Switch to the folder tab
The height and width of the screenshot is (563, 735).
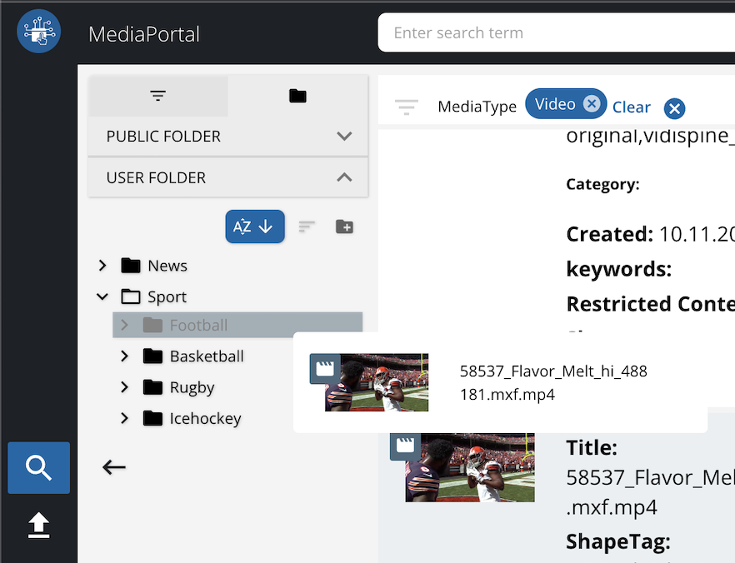click(297, 97)
